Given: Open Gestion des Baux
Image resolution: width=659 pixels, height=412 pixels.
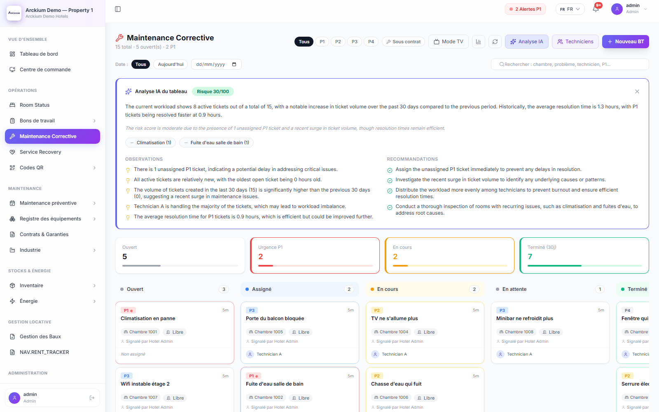Looking at the screenshot, I should (x=52, y=337).
